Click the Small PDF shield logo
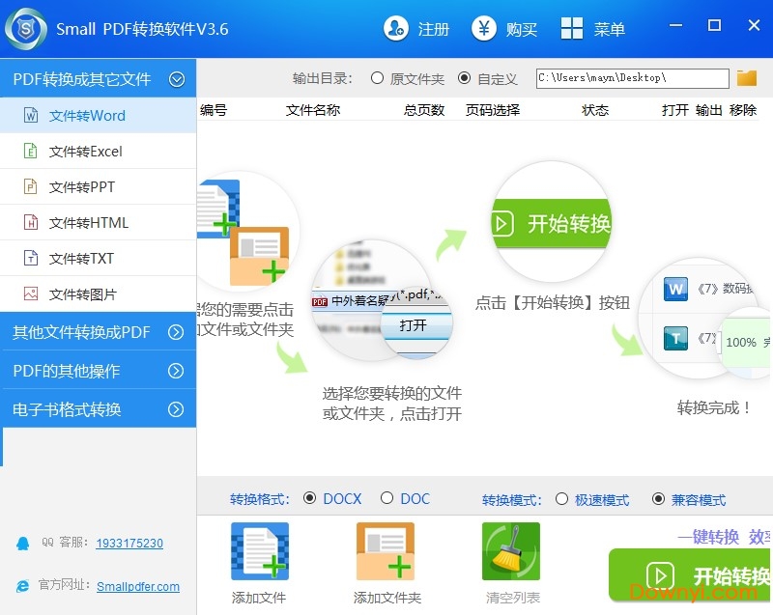Screen dimensions: 773x615 [26, 30]
